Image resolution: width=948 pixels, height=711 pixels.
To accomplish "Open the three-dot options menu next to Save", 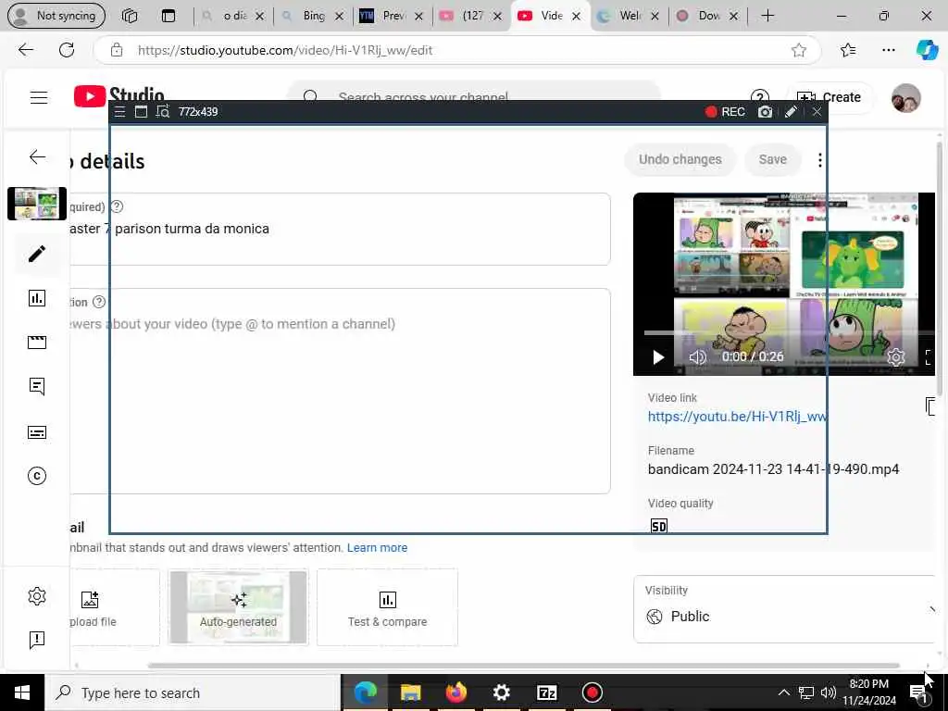I will pyautogui.click(x=820, y=159).
